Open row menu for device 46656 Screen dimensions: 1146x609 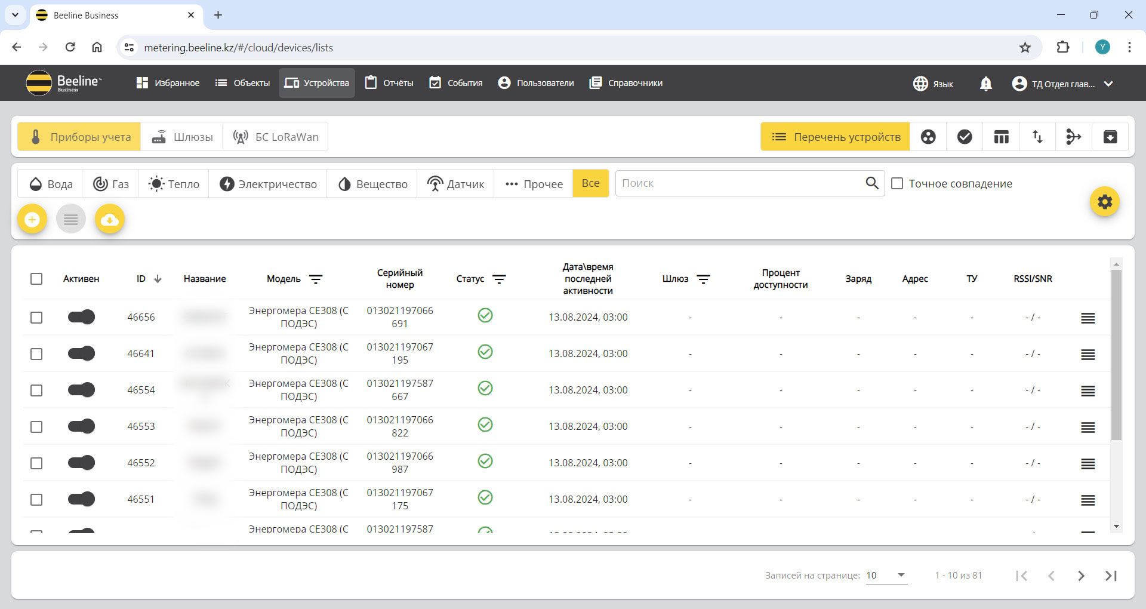point(1088,318)
